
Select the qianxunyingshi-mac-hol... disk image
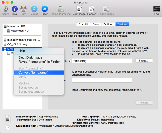22,40
